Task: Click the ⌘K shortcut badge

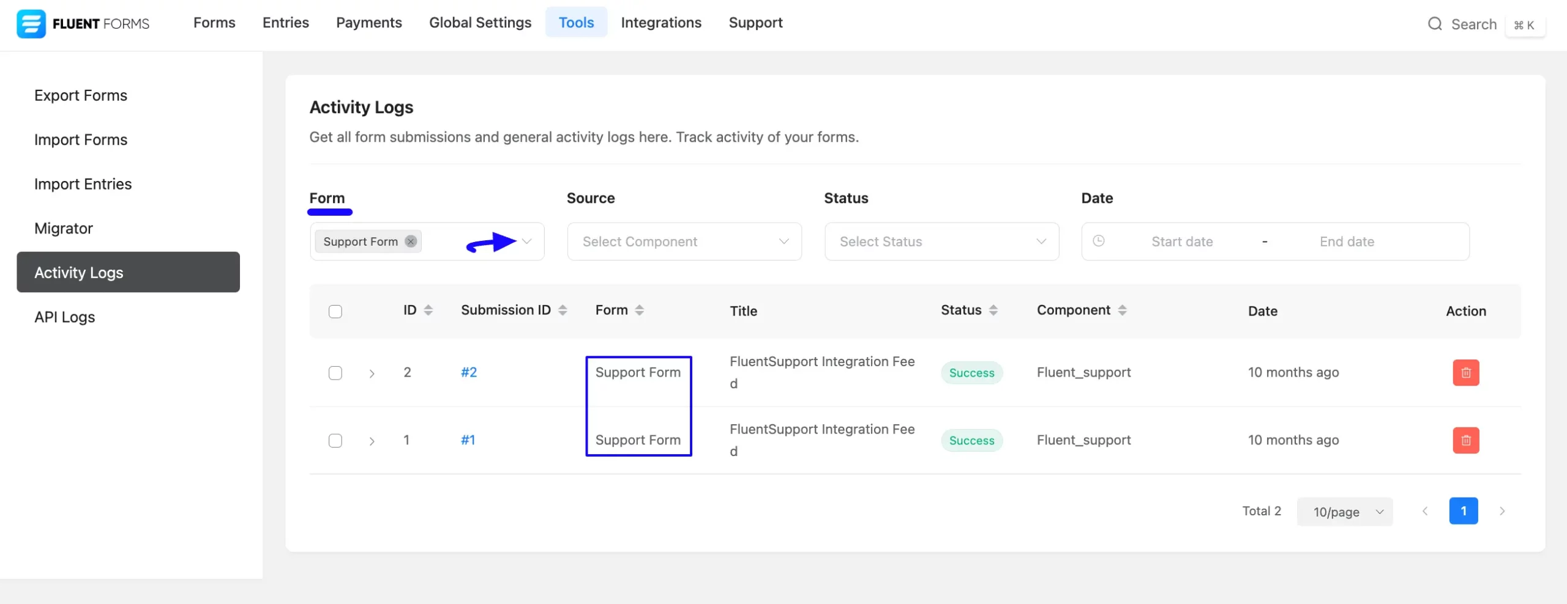Action: point(1524,25)
